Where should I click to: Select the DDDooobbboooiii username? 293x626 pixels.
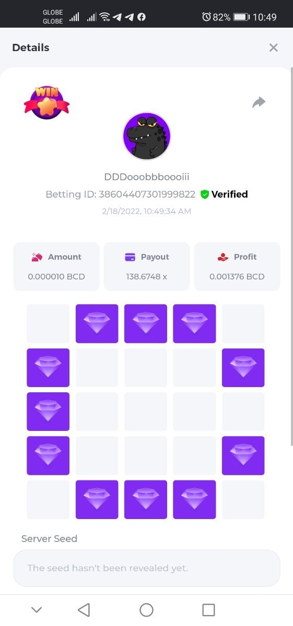click(147, 177)
